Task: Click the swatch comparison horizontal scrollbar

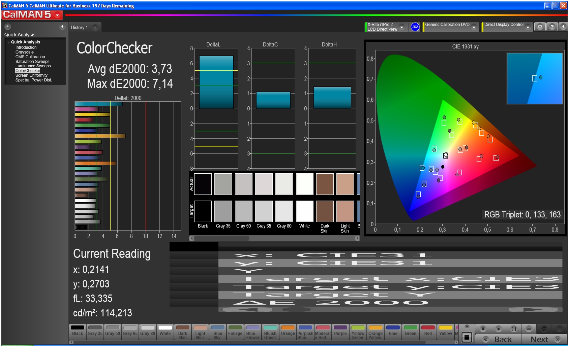Action: 274,238
